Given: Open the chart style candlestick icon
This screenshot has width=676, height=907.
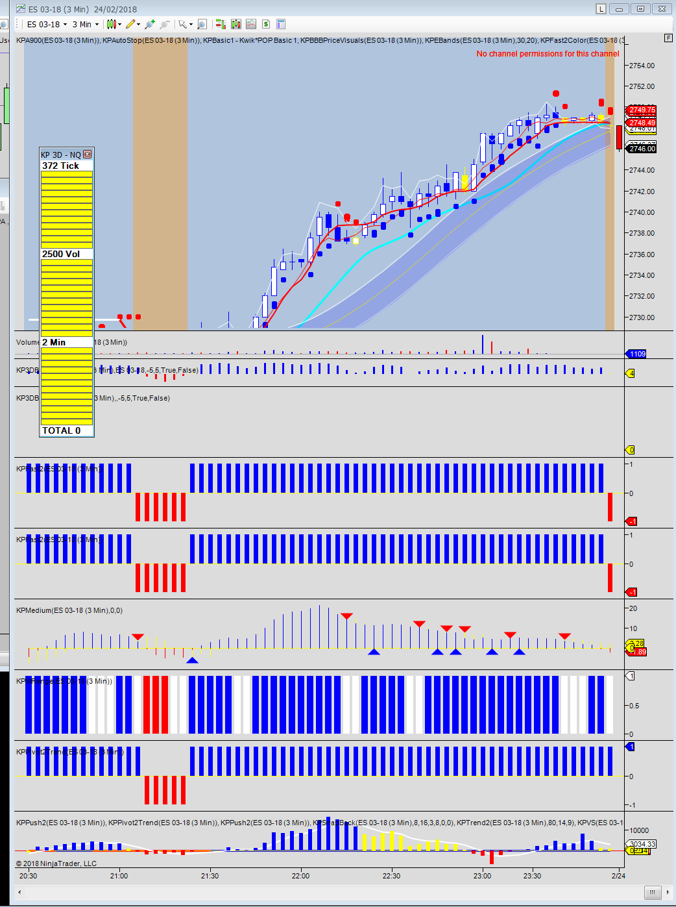Looking at the screenshot, I should [x=111, y=24].
